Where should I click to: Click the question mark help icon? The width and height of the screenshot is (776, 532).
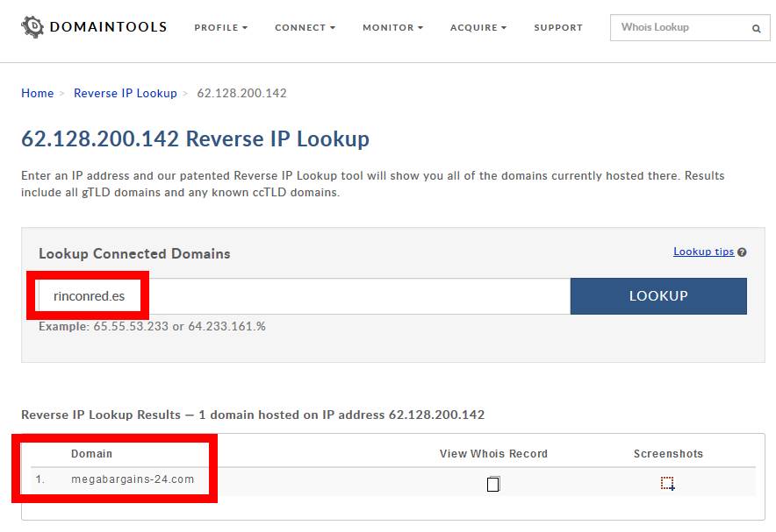pos(742,252)
